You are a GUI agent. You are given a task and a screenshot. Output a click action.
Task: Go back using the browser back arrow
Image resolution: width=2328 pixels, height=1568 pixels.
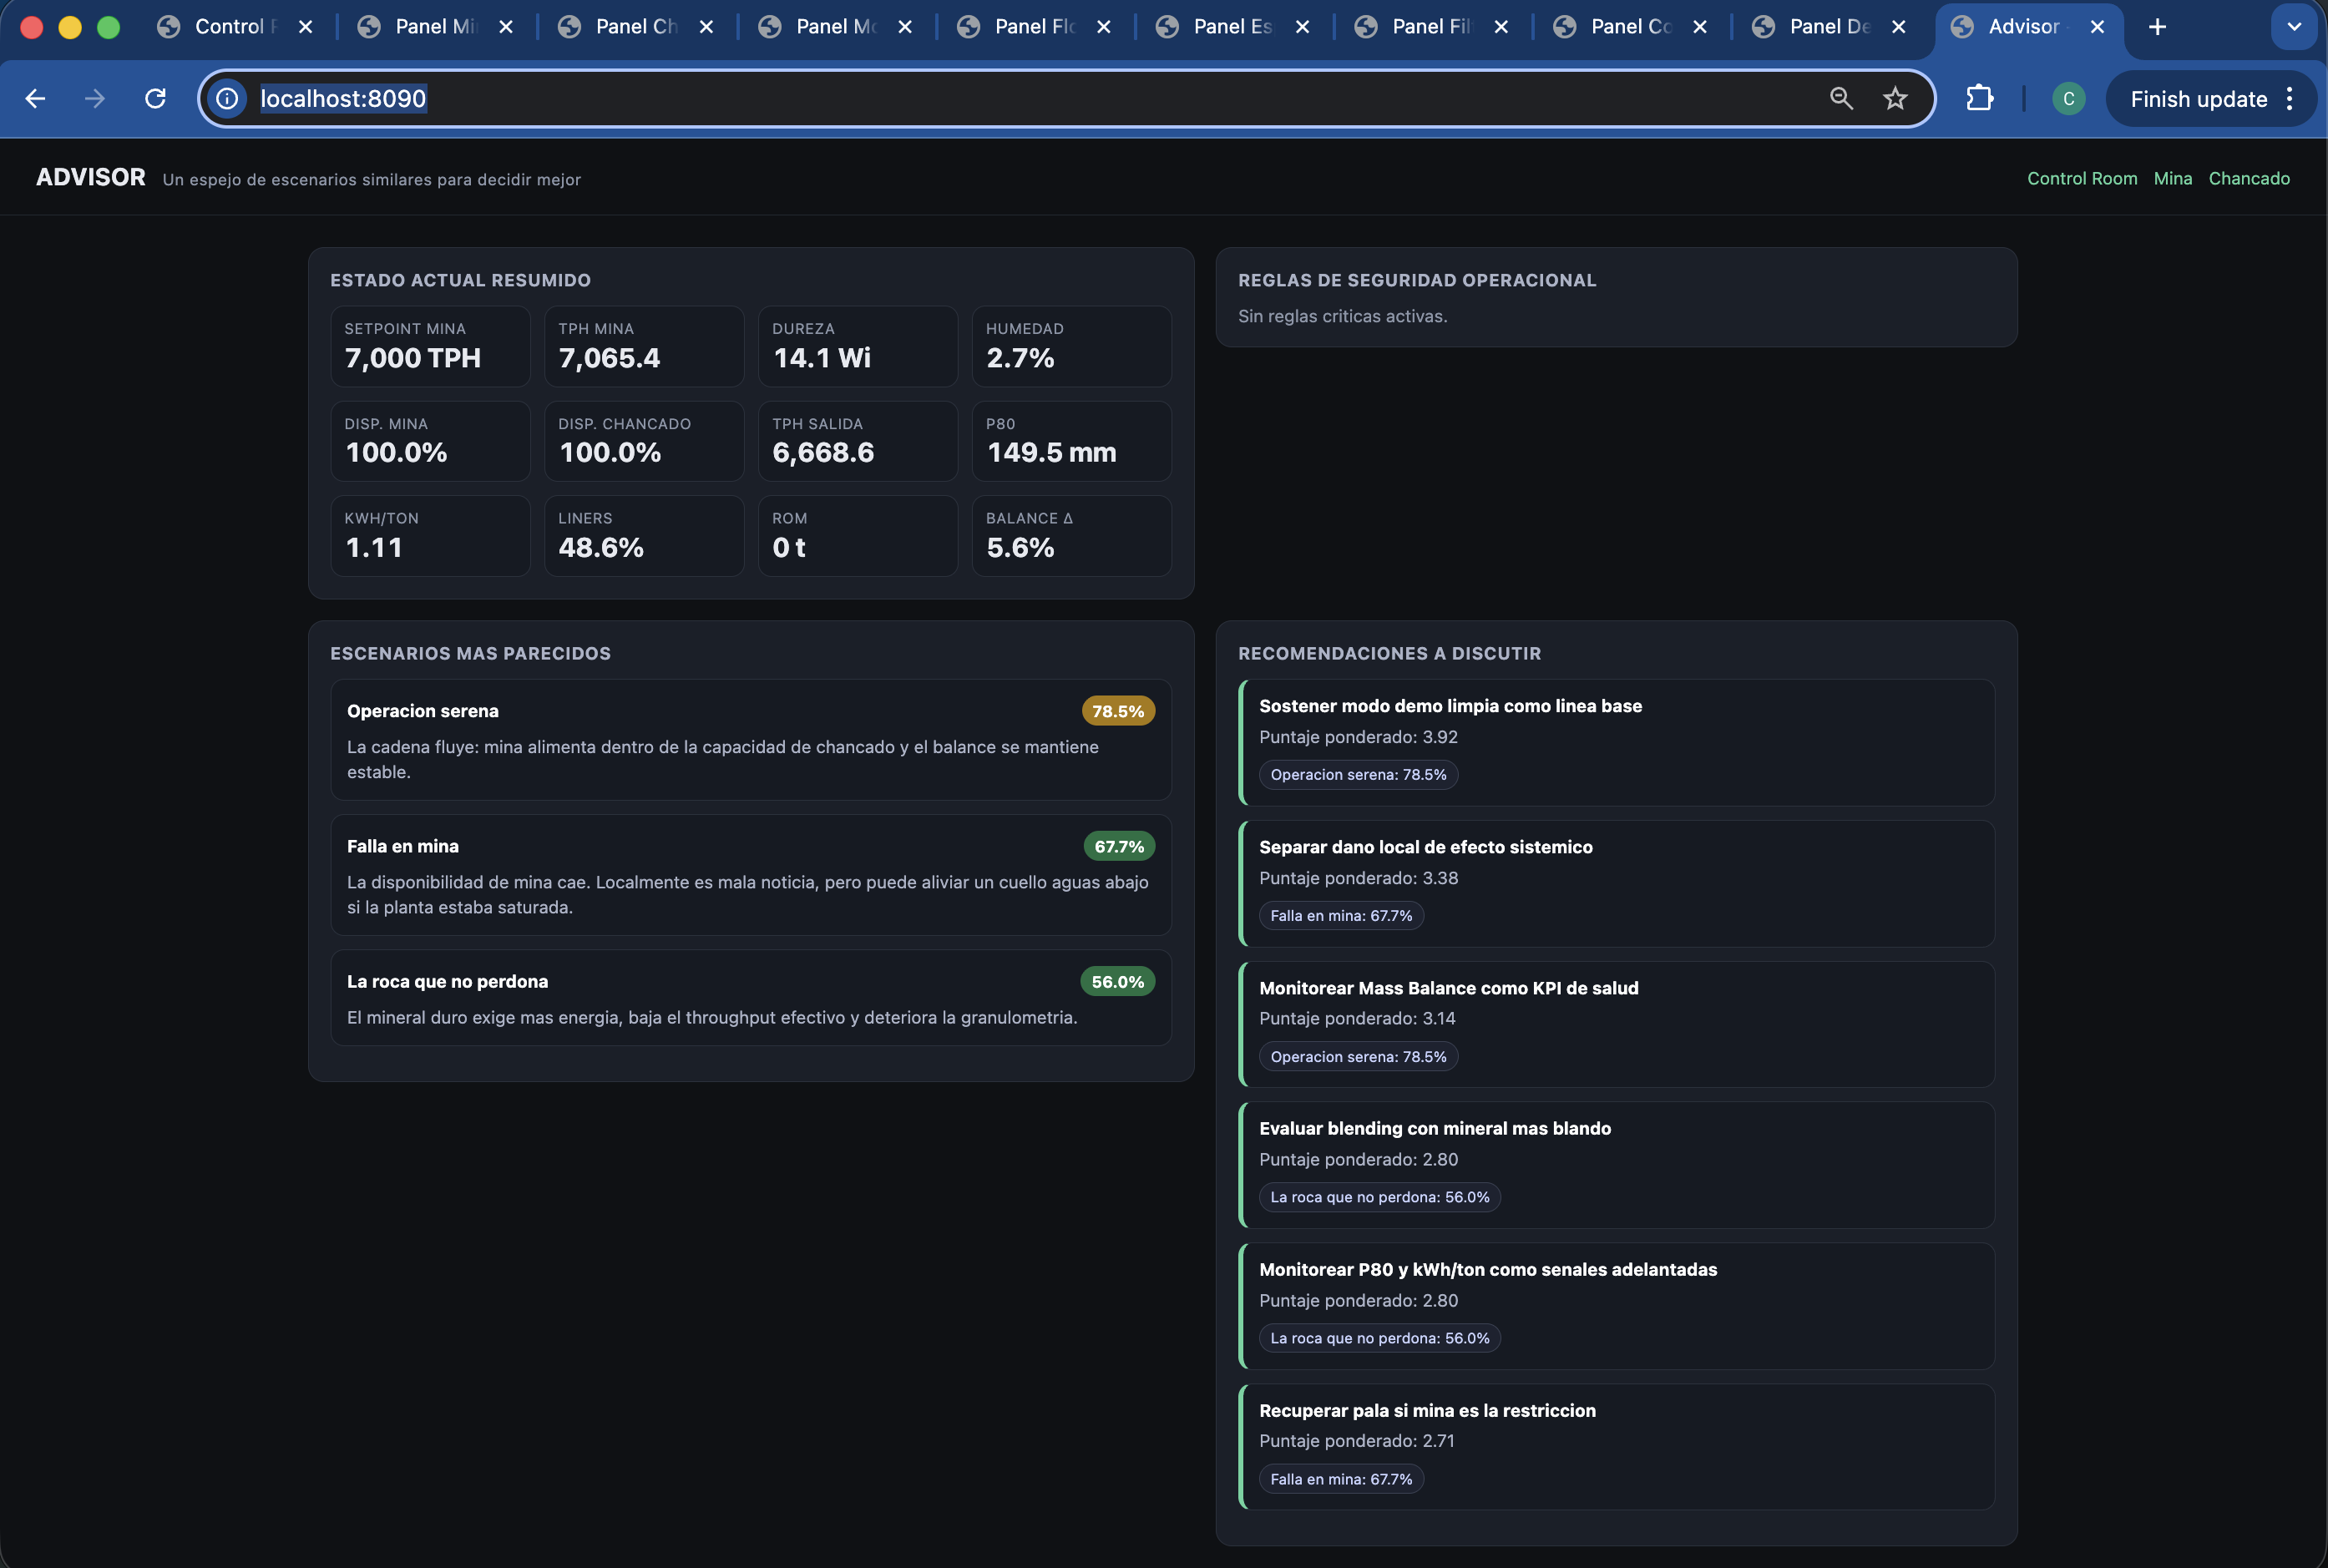coord(35,98)
